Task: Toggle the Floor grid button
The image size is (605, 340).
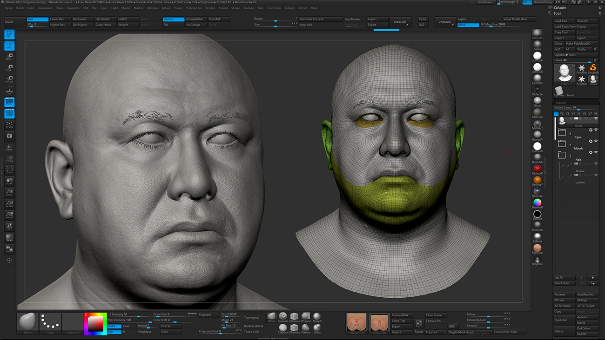Action: (9, 91)
